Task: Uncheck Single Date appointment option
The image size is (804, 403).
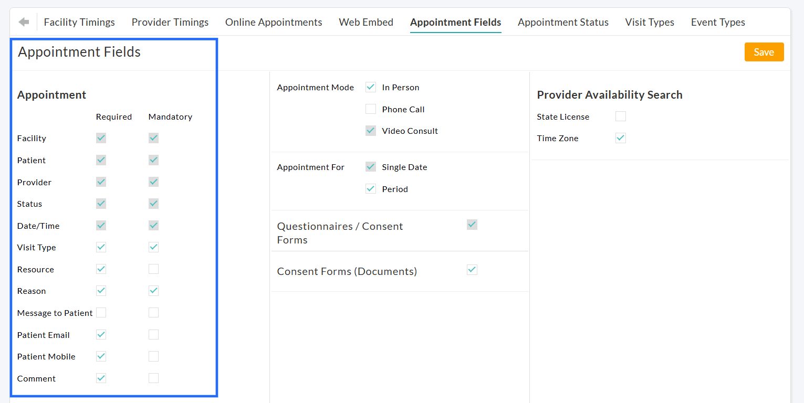Action: pos(371,166)
